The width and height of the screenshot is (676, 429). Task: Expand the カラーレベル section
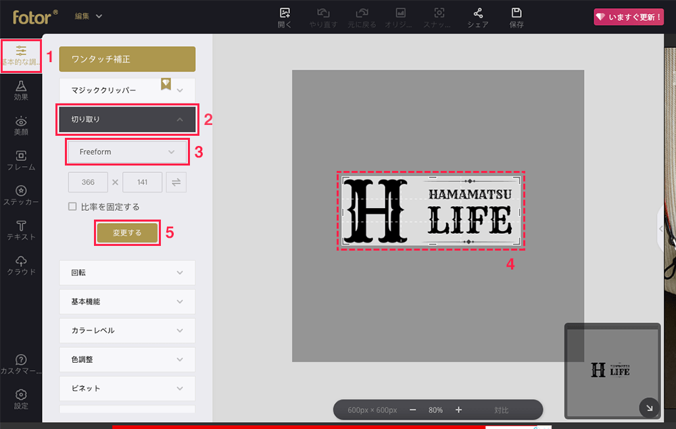[127, 330]
